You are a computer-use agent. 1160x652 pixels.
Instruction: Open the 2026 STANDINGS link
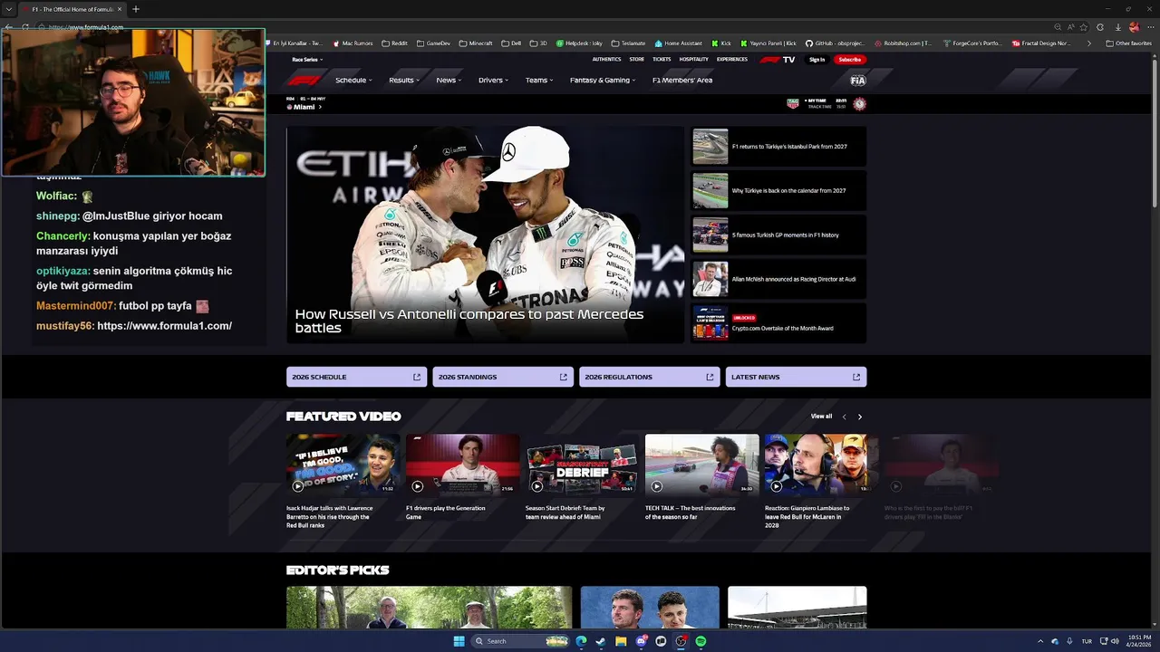tap(503, 377)
